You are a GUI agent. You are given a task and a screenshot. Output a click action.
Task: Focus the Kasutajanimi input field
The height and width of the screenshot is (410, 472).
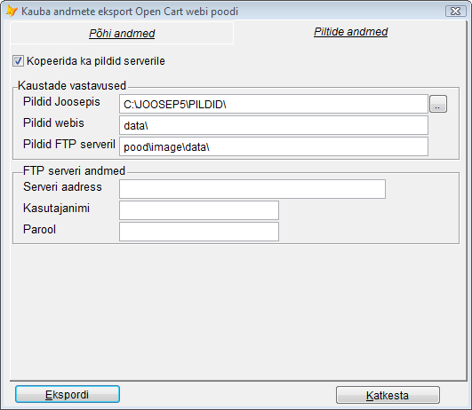tap(199, 210)
